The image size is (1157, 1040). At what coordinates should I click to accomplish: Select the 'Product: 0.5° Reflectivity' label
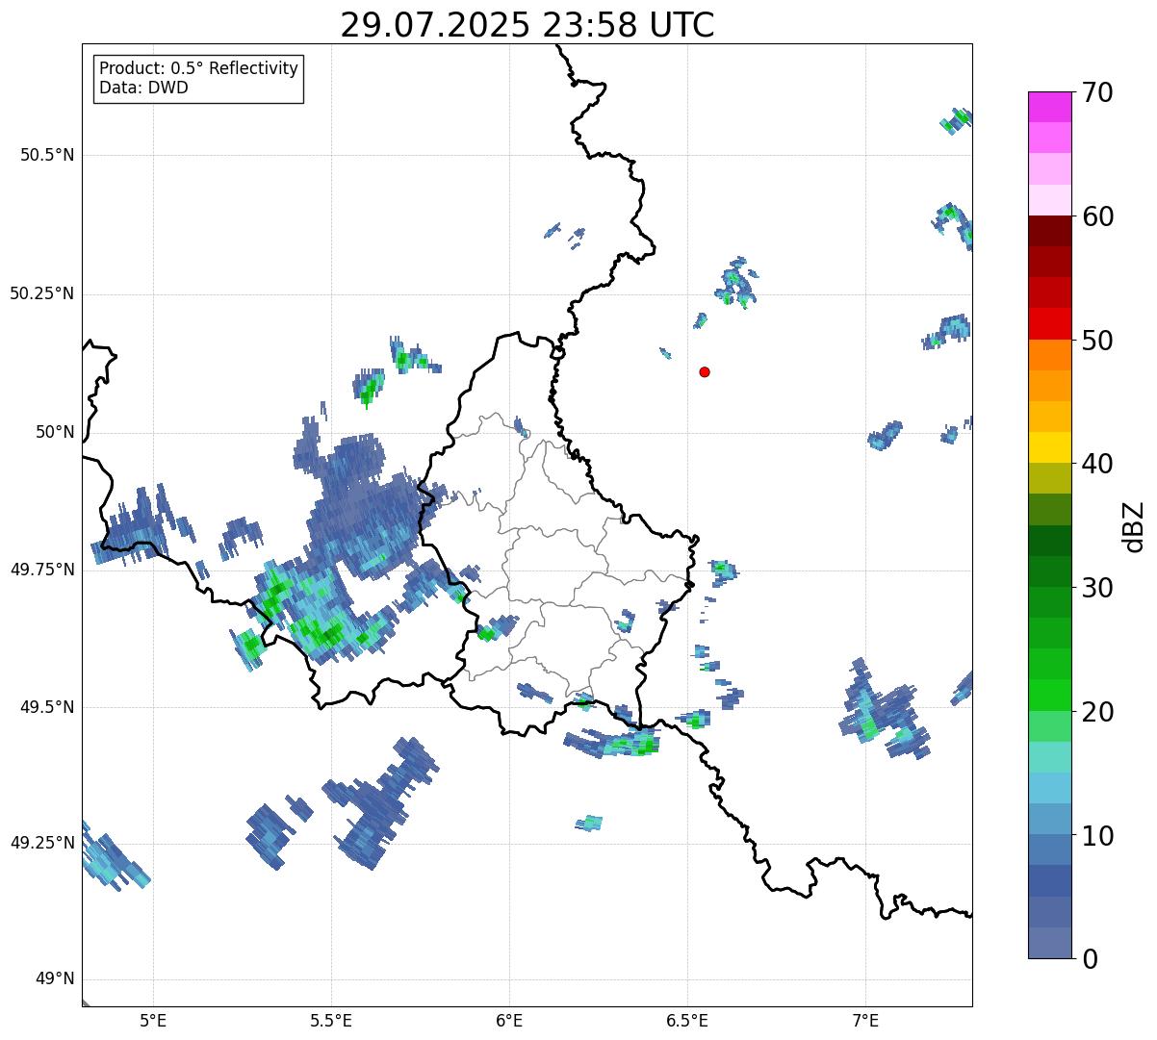[x=199, y=68]
